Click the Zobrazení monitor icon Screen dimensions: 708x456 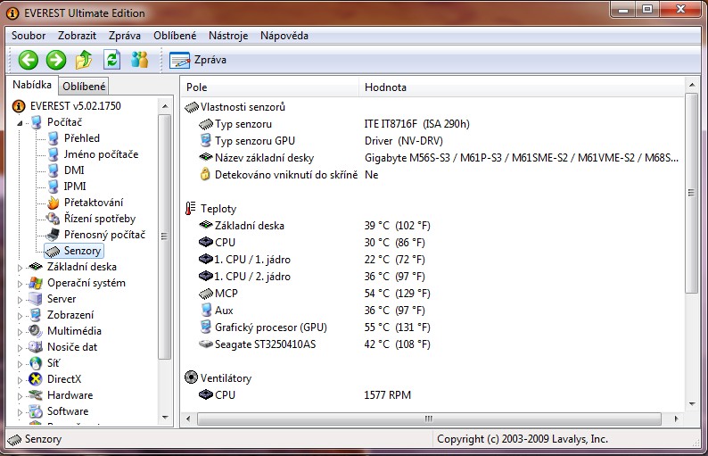[x=36, y=315]
